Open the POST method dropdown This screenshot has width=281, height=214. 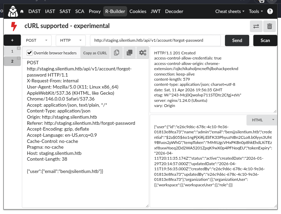(37, 40)
